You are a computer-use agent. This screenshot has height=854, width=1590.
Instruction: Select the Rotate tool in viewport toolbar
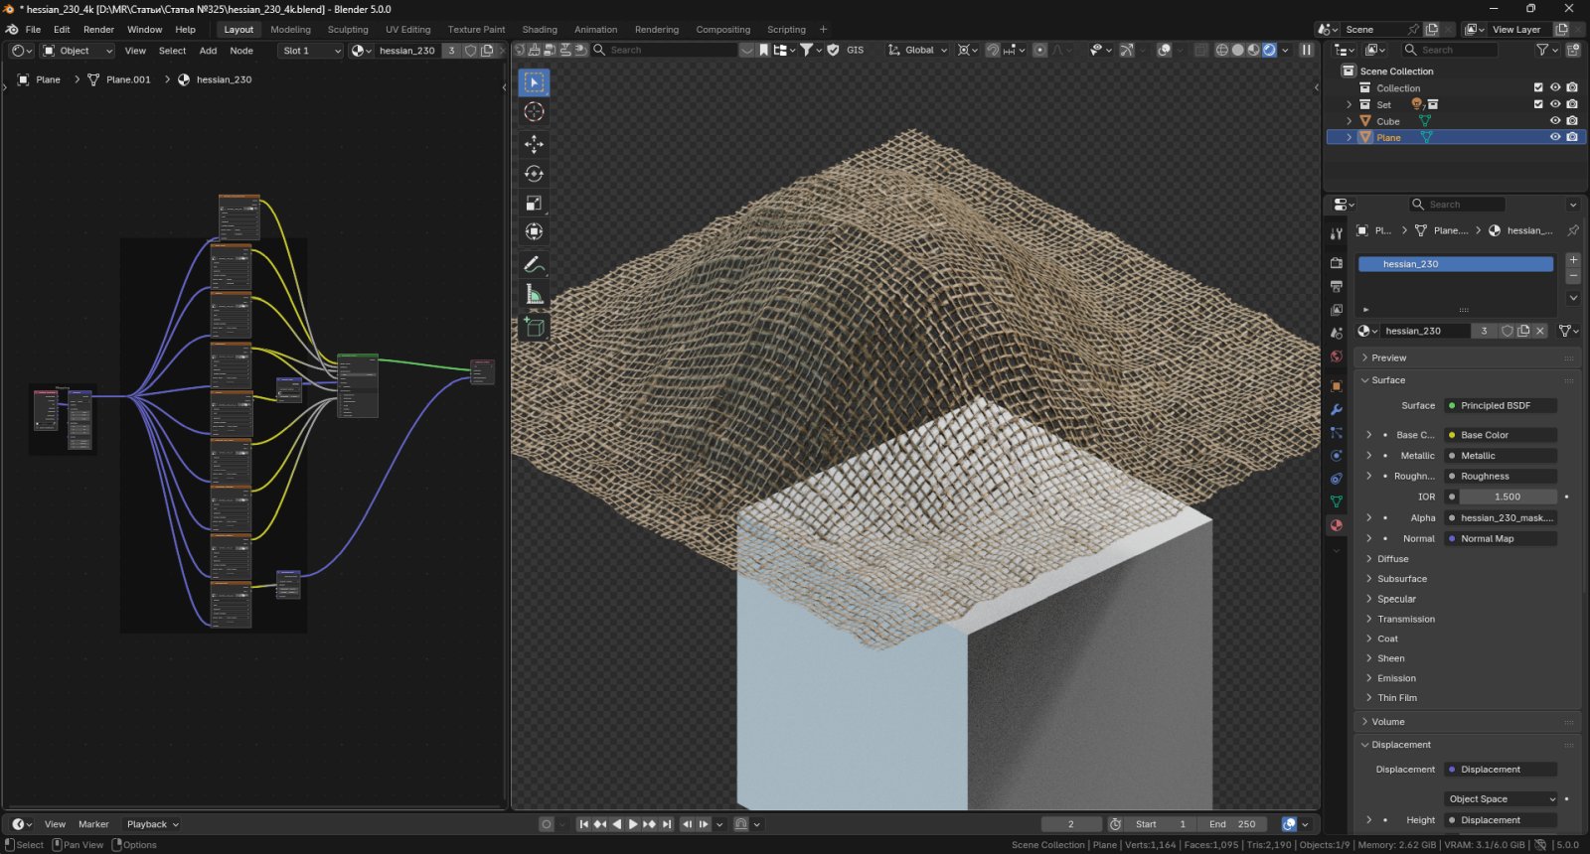coord(534,174)
